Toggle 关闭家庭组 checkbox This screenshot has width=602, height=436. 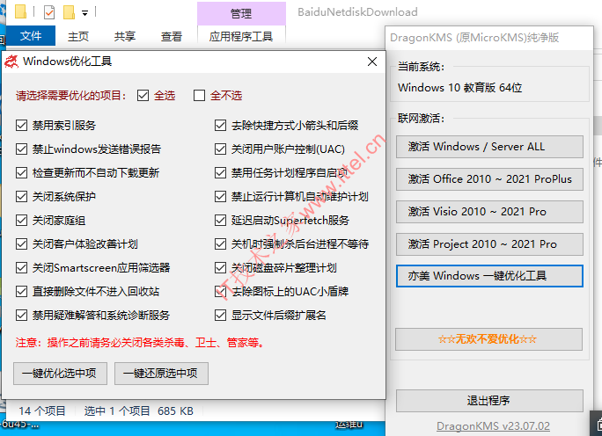(21, 221)
